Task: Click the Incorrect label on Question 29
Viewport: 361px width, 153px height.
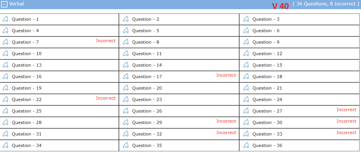Action: (x=226, y=121)
